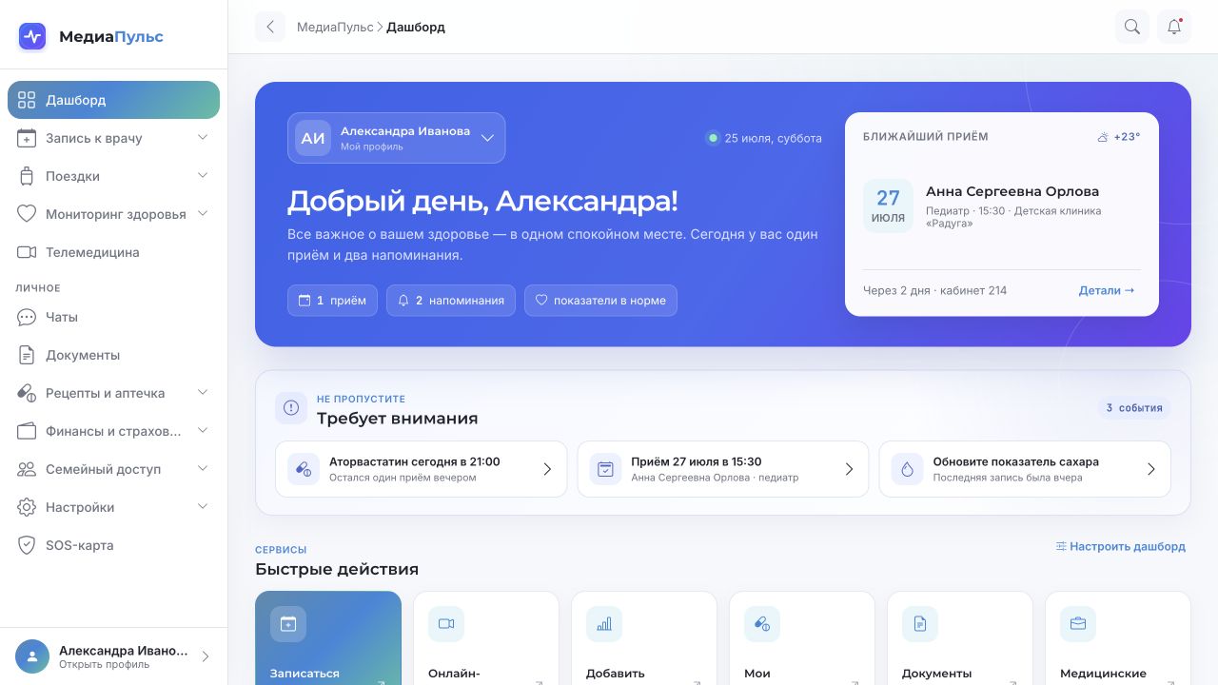The image size is (1218, 685).
Task: Click the МедиаПульс pulse logo icon
Action: tap(32, 36)
